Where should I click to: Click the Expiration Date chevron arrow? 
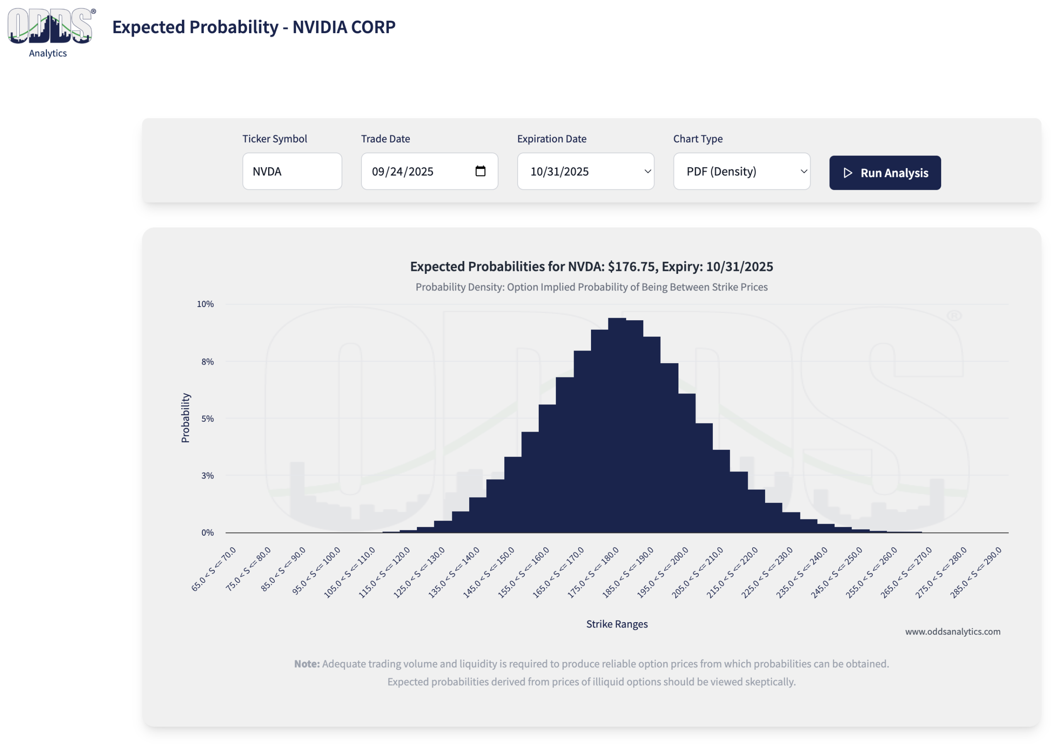[647, 171]
